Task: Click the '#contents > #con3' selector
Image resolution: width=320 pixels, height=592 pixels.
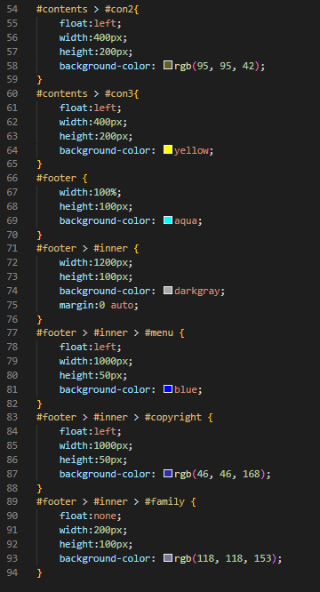Action: click(x=85, y=93)
